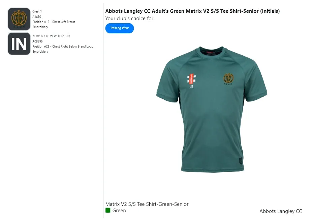
Task: Click the white IN initials on shirt
Action: (191, 87)
